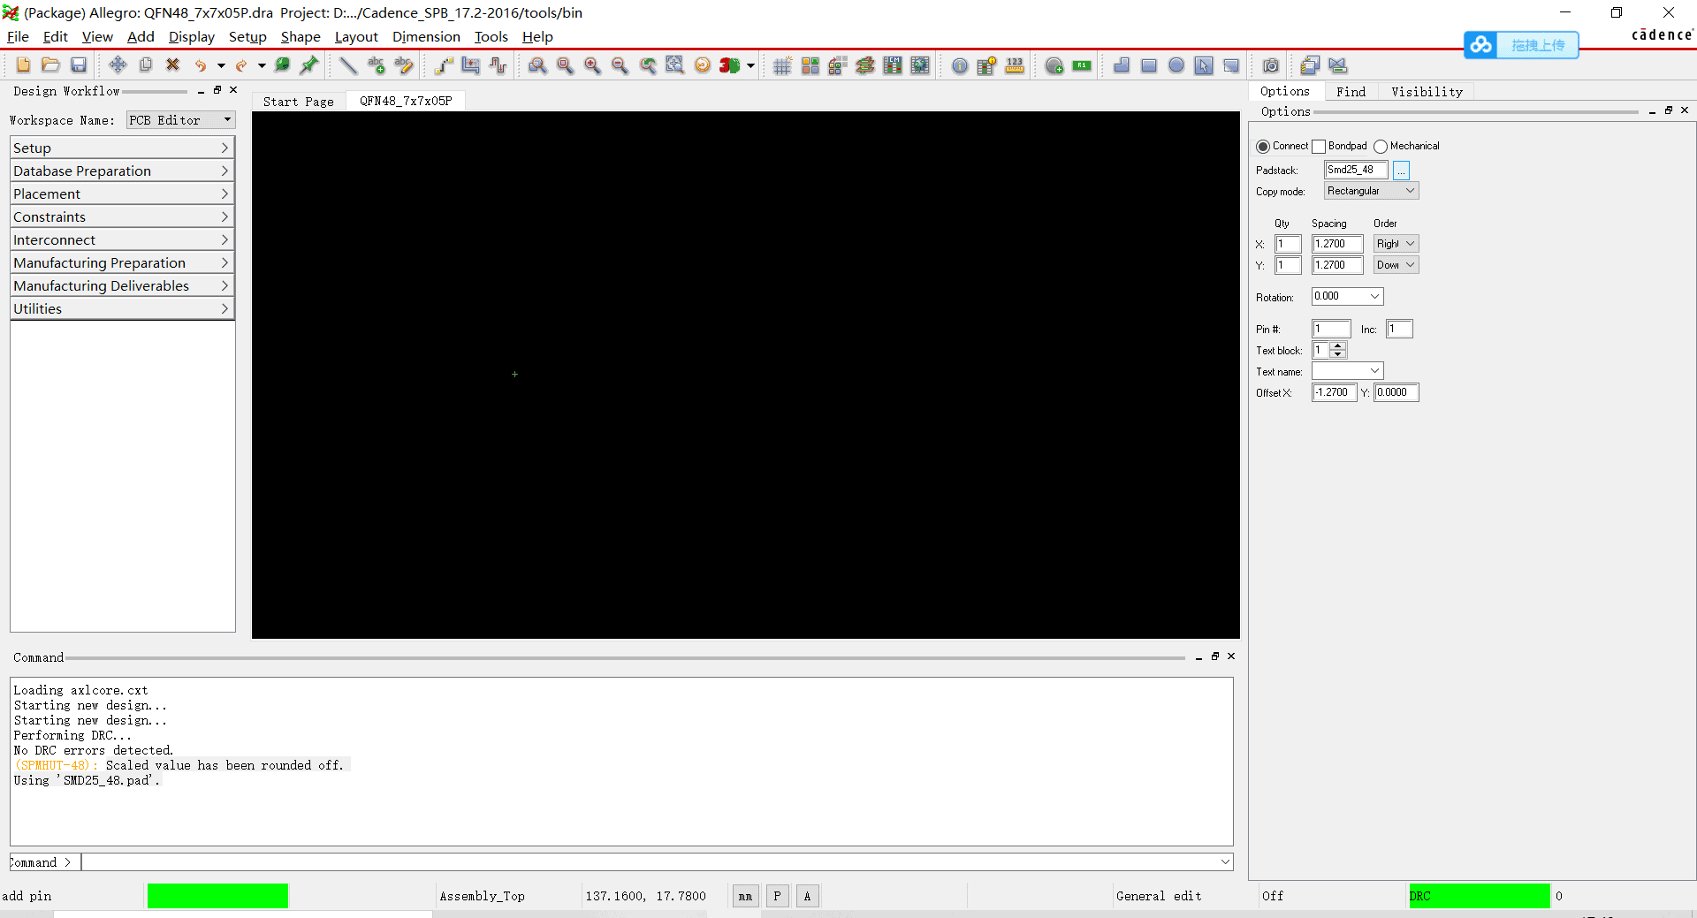Toggle the mm units button
The width and height of the screenshot is (1697, 918).
coord(745,896)
